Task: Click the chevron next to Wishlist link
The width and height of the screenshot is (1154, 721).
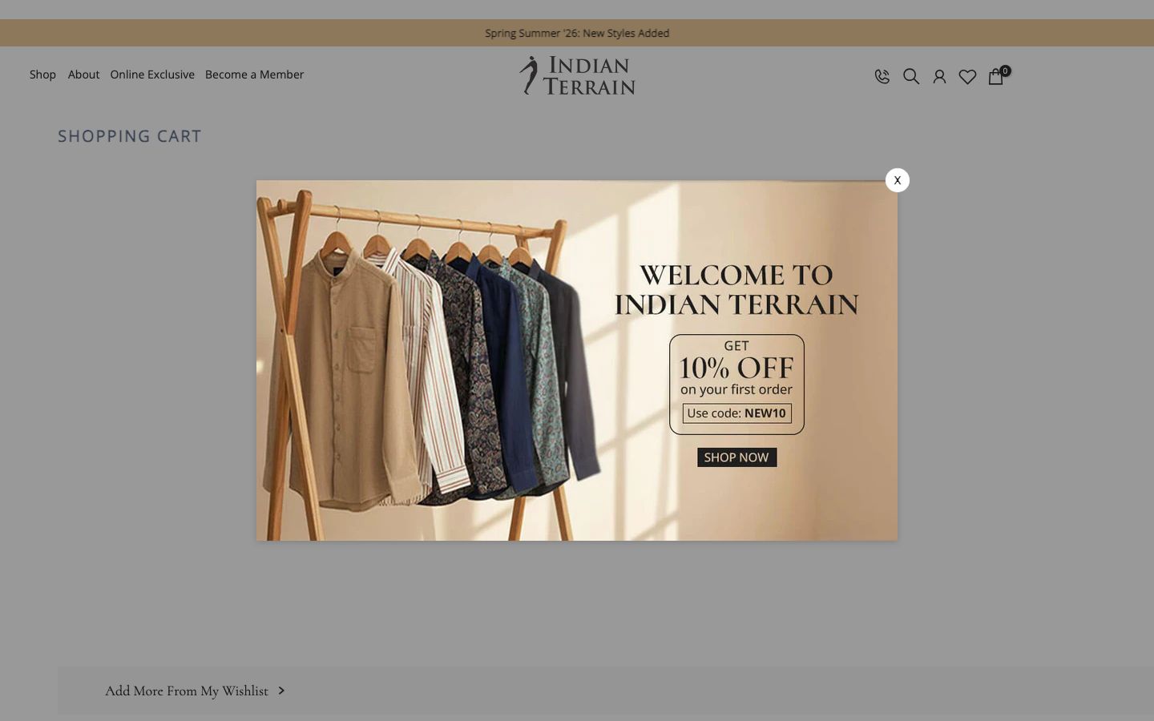Action: coord(281,691)
